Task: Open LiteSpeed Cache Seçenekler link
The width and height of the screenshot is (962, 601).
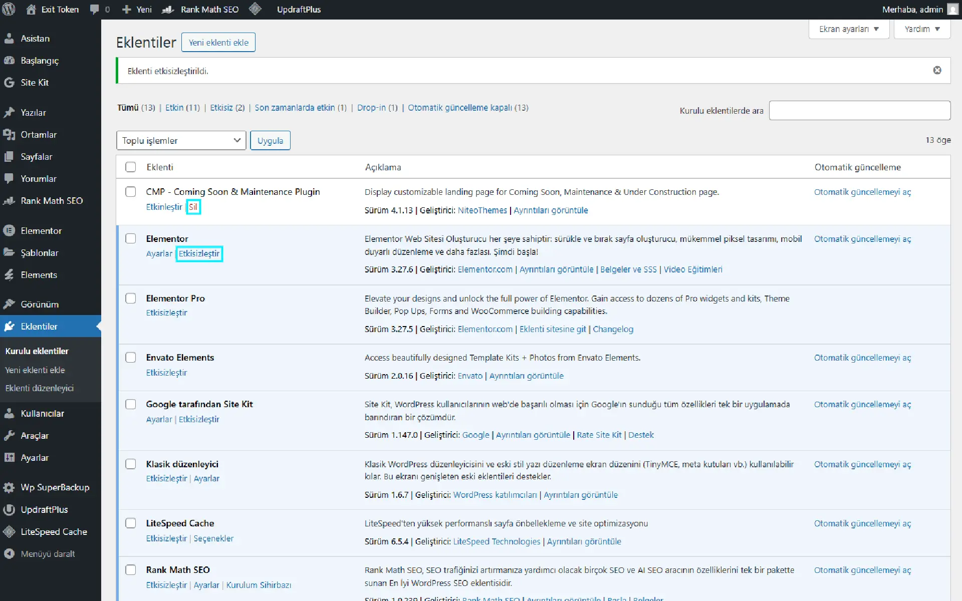Action: (x=213, y=538)
